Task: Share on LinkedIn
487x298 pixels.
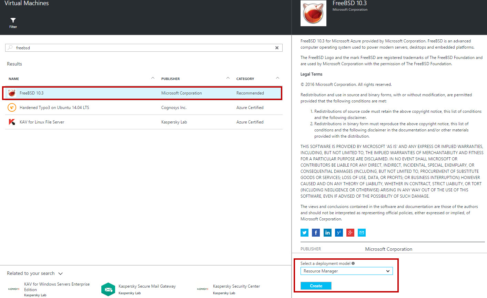Action: point(327,232)
